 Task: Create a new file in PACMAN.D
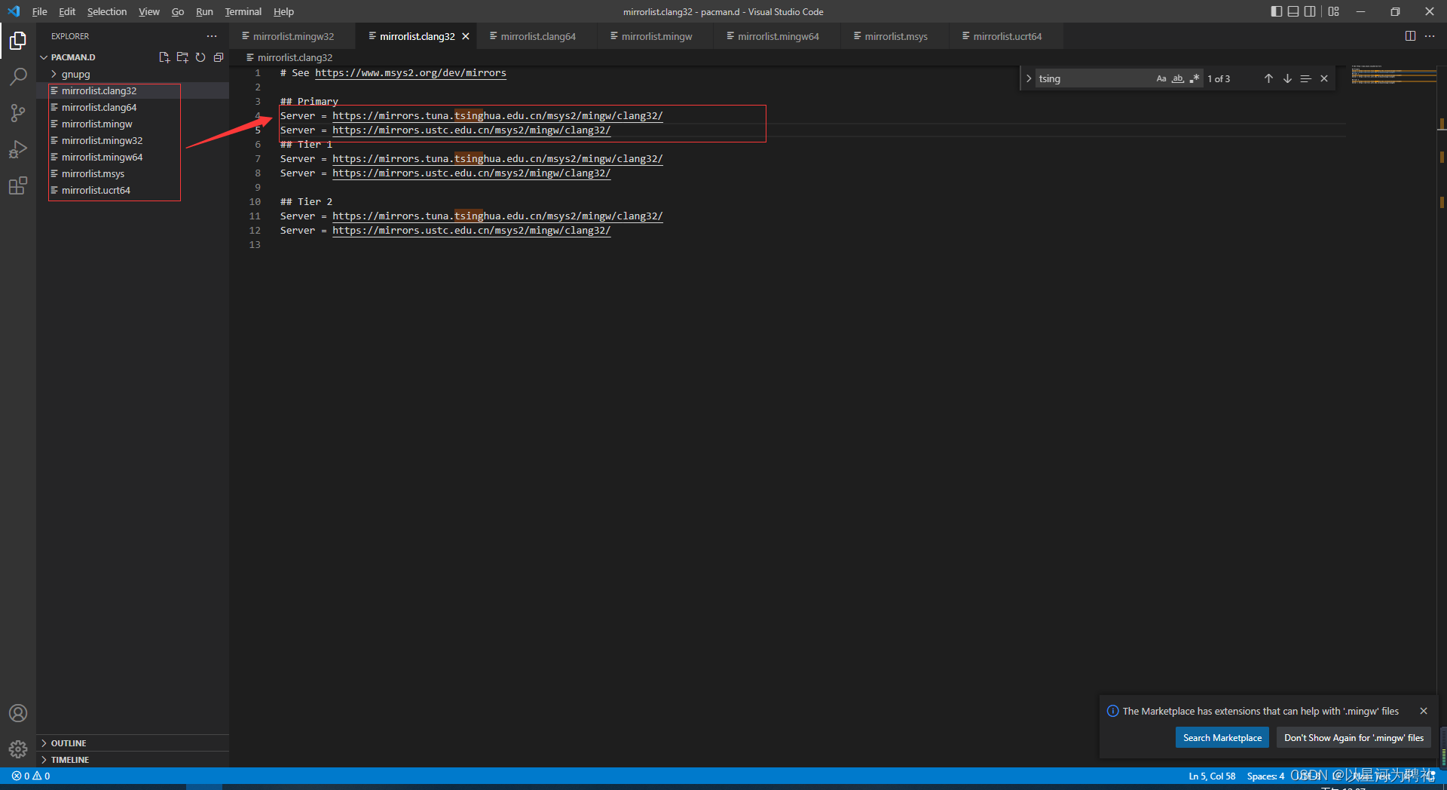pyautogui.click(x=164, y=57)
